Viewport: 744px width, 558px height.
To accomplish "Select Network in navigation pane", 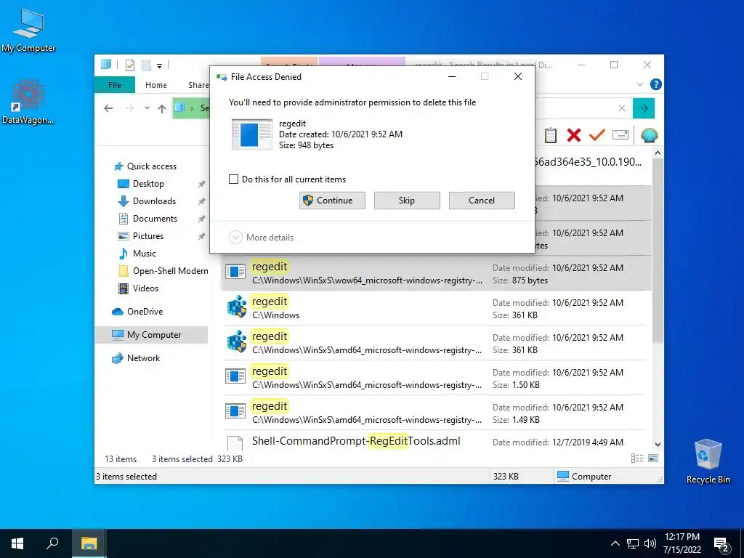I will 136,358.
